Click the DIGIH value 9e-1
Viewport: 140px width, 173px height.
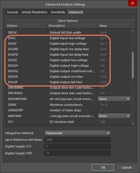tap(103, 44)
